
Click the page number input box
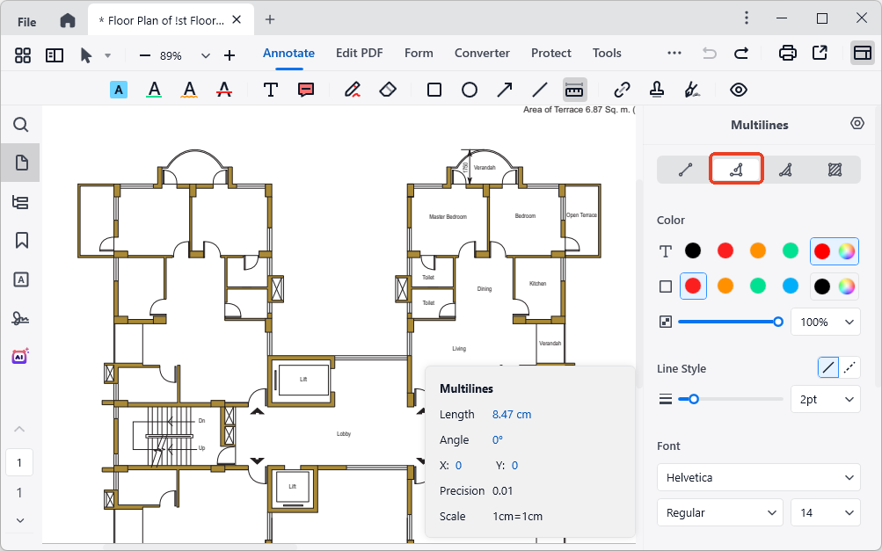tap(19, 462)
